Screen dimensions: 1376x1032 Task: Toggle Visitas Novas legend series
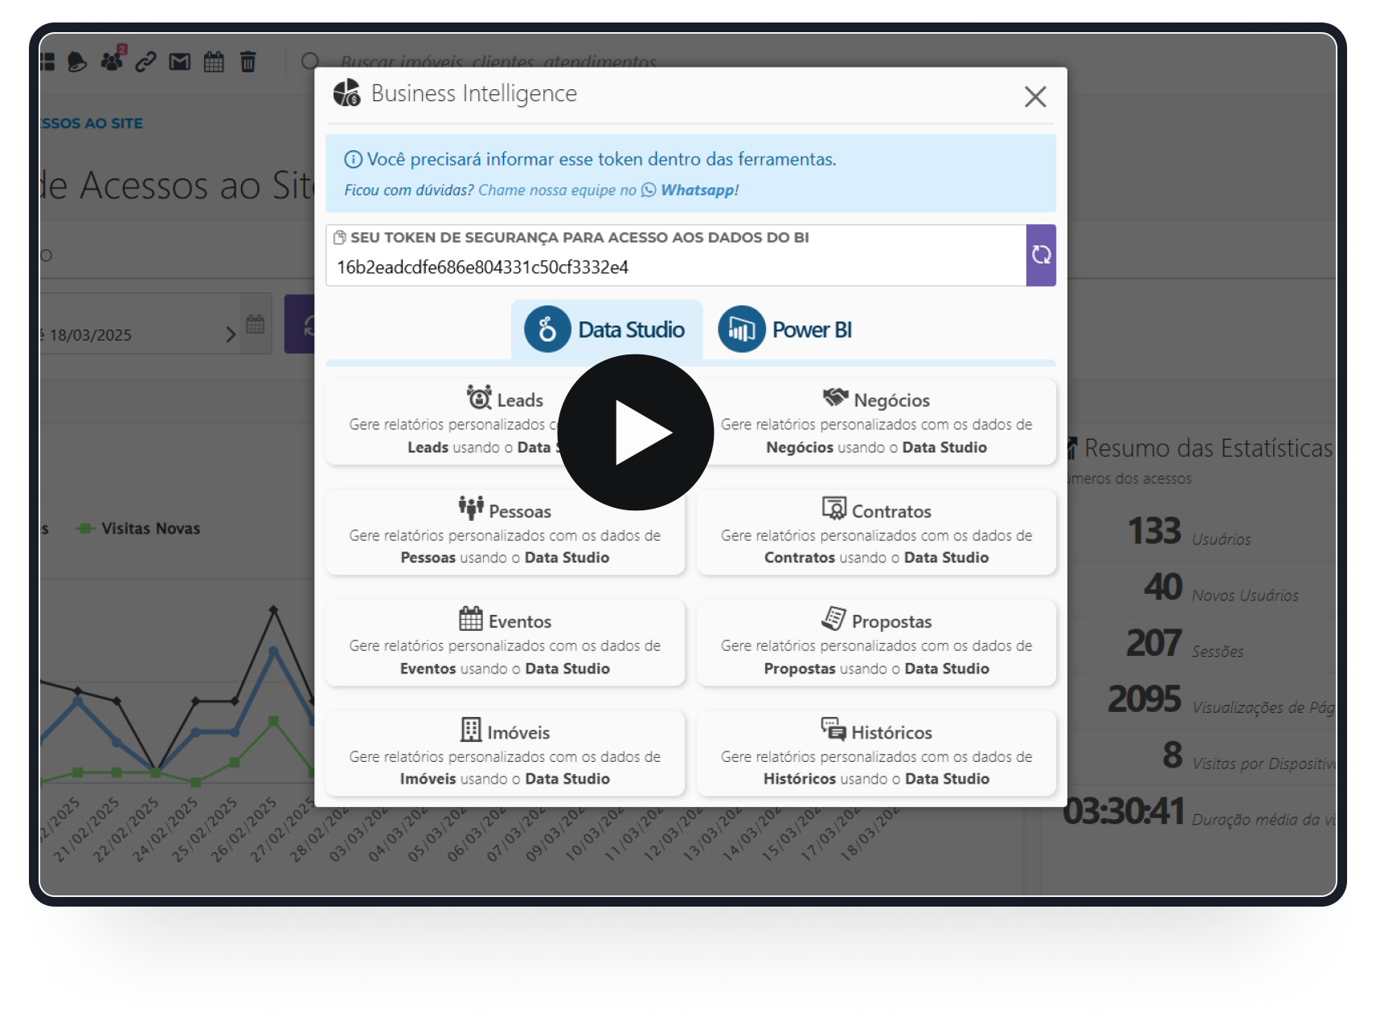coord(149,529)
